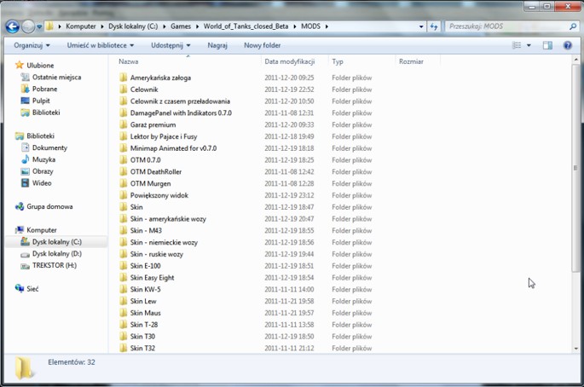Viewport: 584px width, 387px height.
Task: Toggle the preview pane icon
Action: pyautogui.click(x=547, y=45)
